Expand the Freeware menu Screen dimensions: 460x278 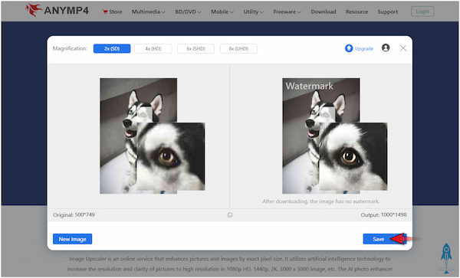click(x=287, y=11)
